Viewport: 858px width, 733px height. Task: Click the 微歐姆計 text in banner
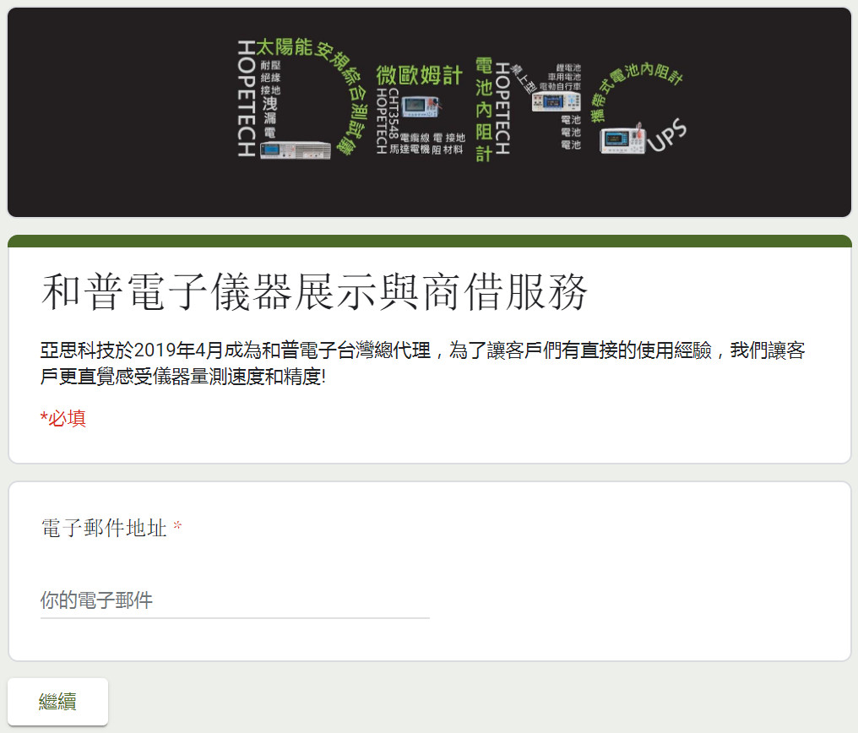pos(420,75)
